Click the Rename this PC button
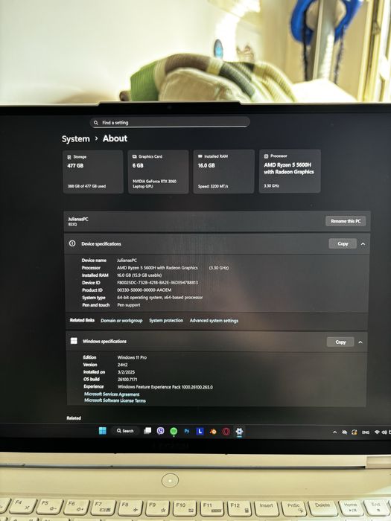Viewport: 391px width, 521px height. coord(346,221)
